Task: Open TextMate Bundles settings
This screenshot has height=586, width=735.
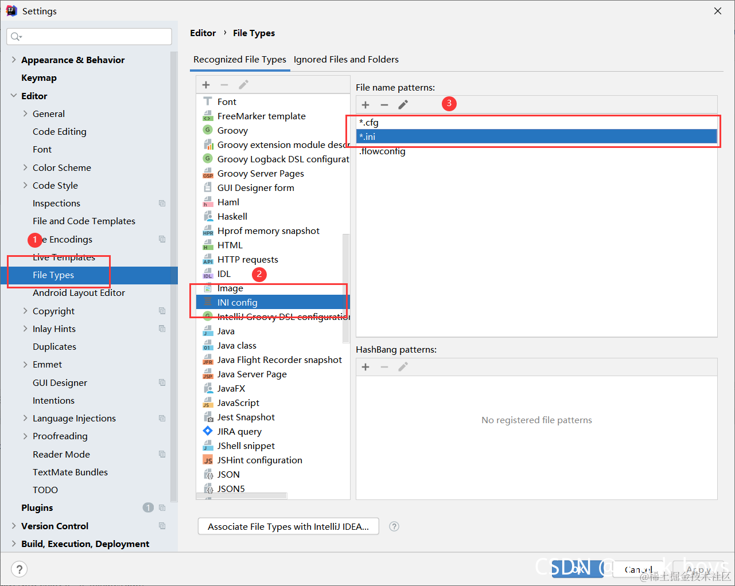Action: pos(70,472)
